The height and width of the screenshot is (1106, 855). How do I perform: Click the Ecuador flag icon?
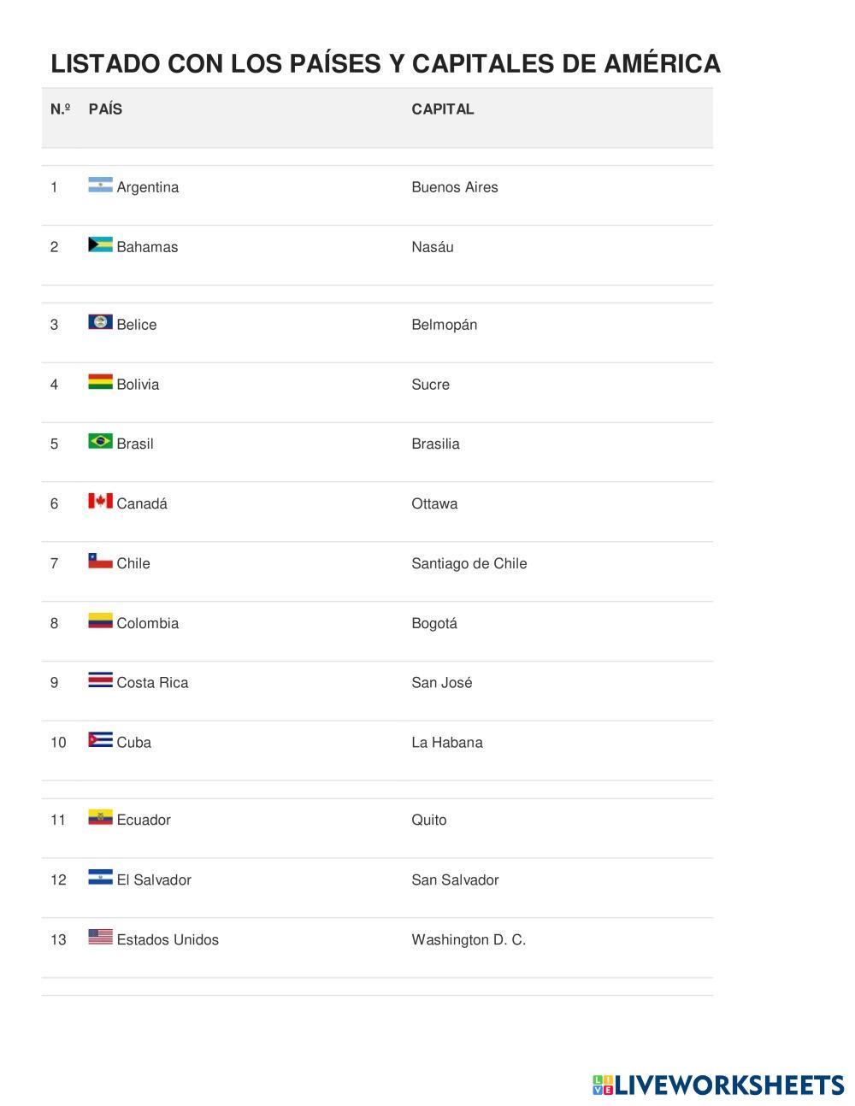point(100,818)
